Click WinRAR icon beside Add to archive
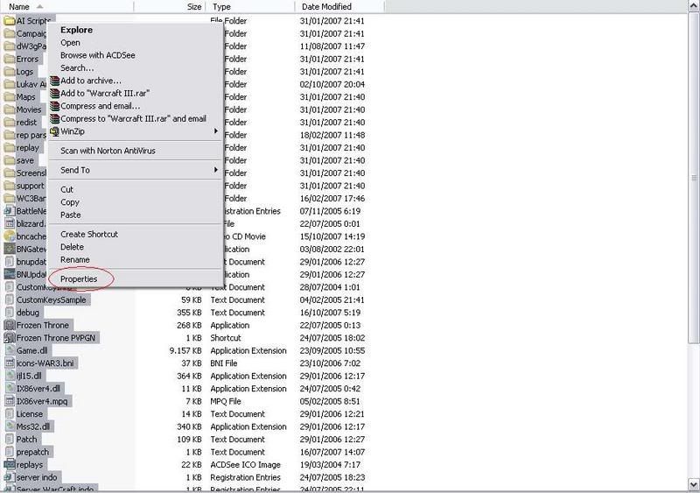The width and height of the screenshot is (700, 493). pos(54,81)
